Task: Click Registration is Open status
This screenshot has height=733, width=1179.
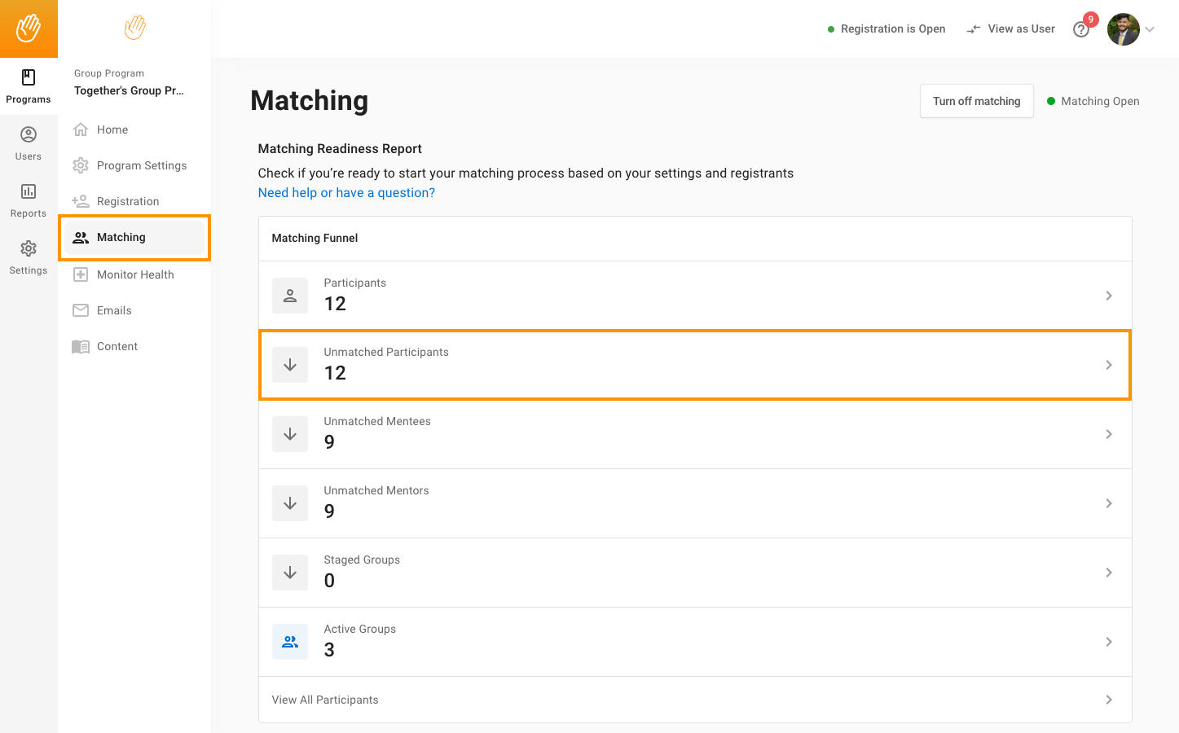Action: click(886, 29)
